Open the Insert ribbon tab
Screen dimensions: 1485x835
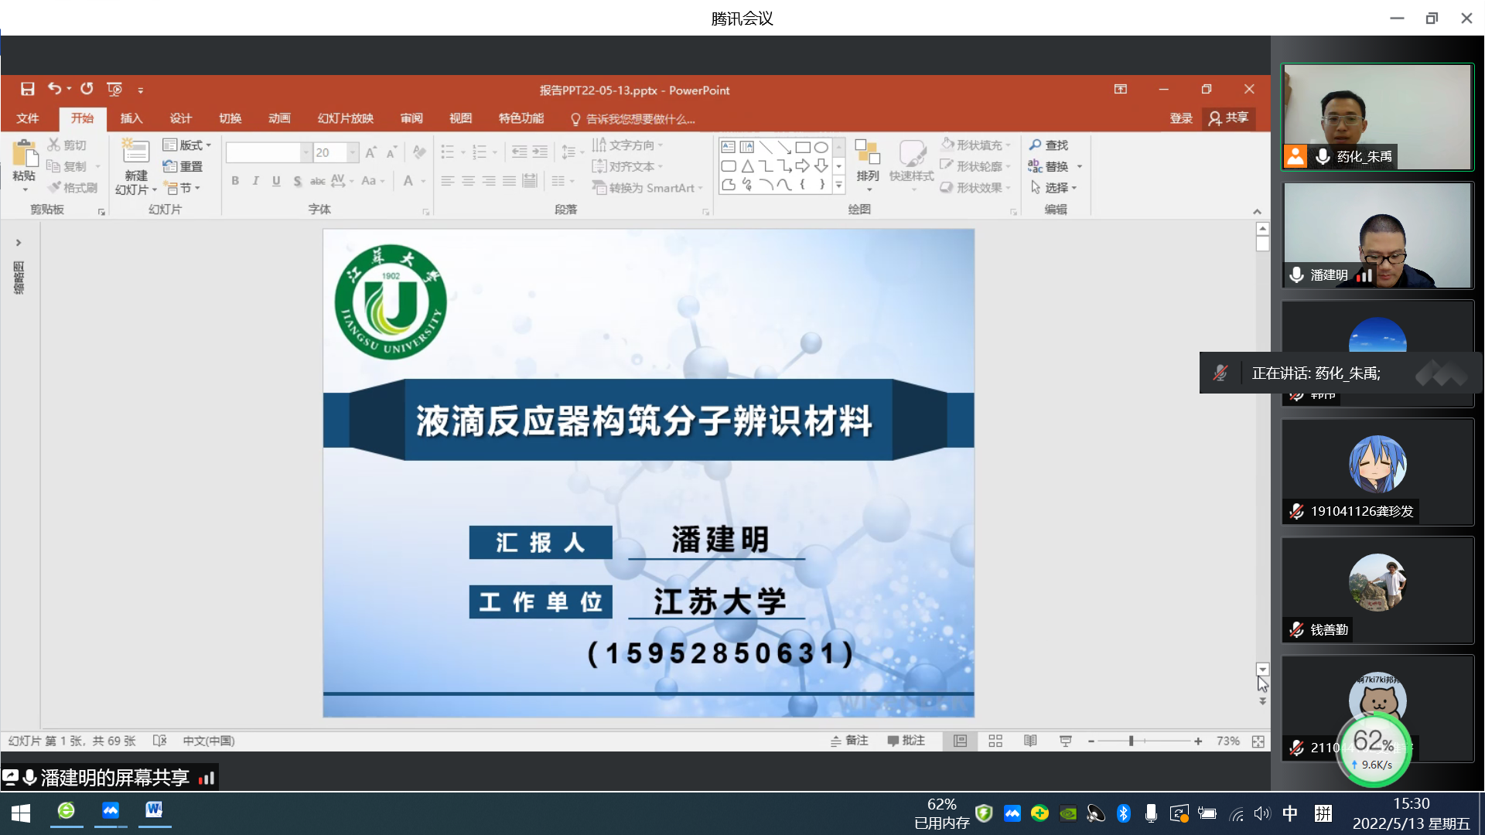click(131, 118)
